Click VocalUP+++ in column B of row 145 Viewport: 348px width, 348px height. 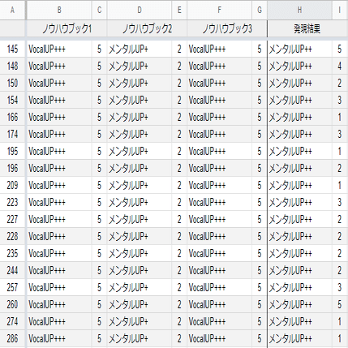point(59,49)
